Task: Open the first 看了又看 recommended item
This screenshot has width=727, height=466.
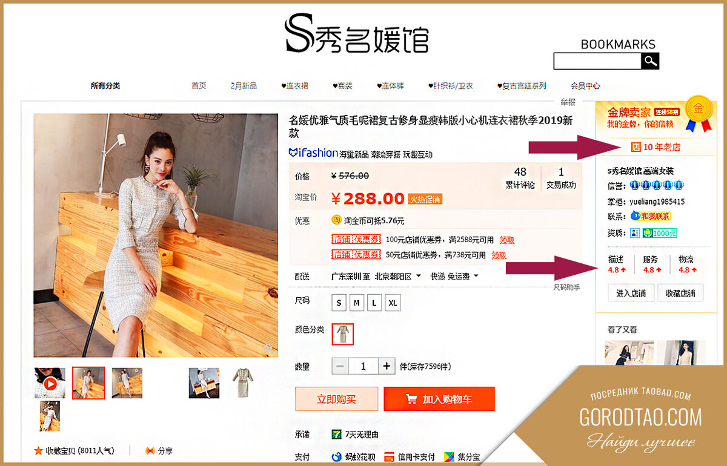Action: pos(629,353)
